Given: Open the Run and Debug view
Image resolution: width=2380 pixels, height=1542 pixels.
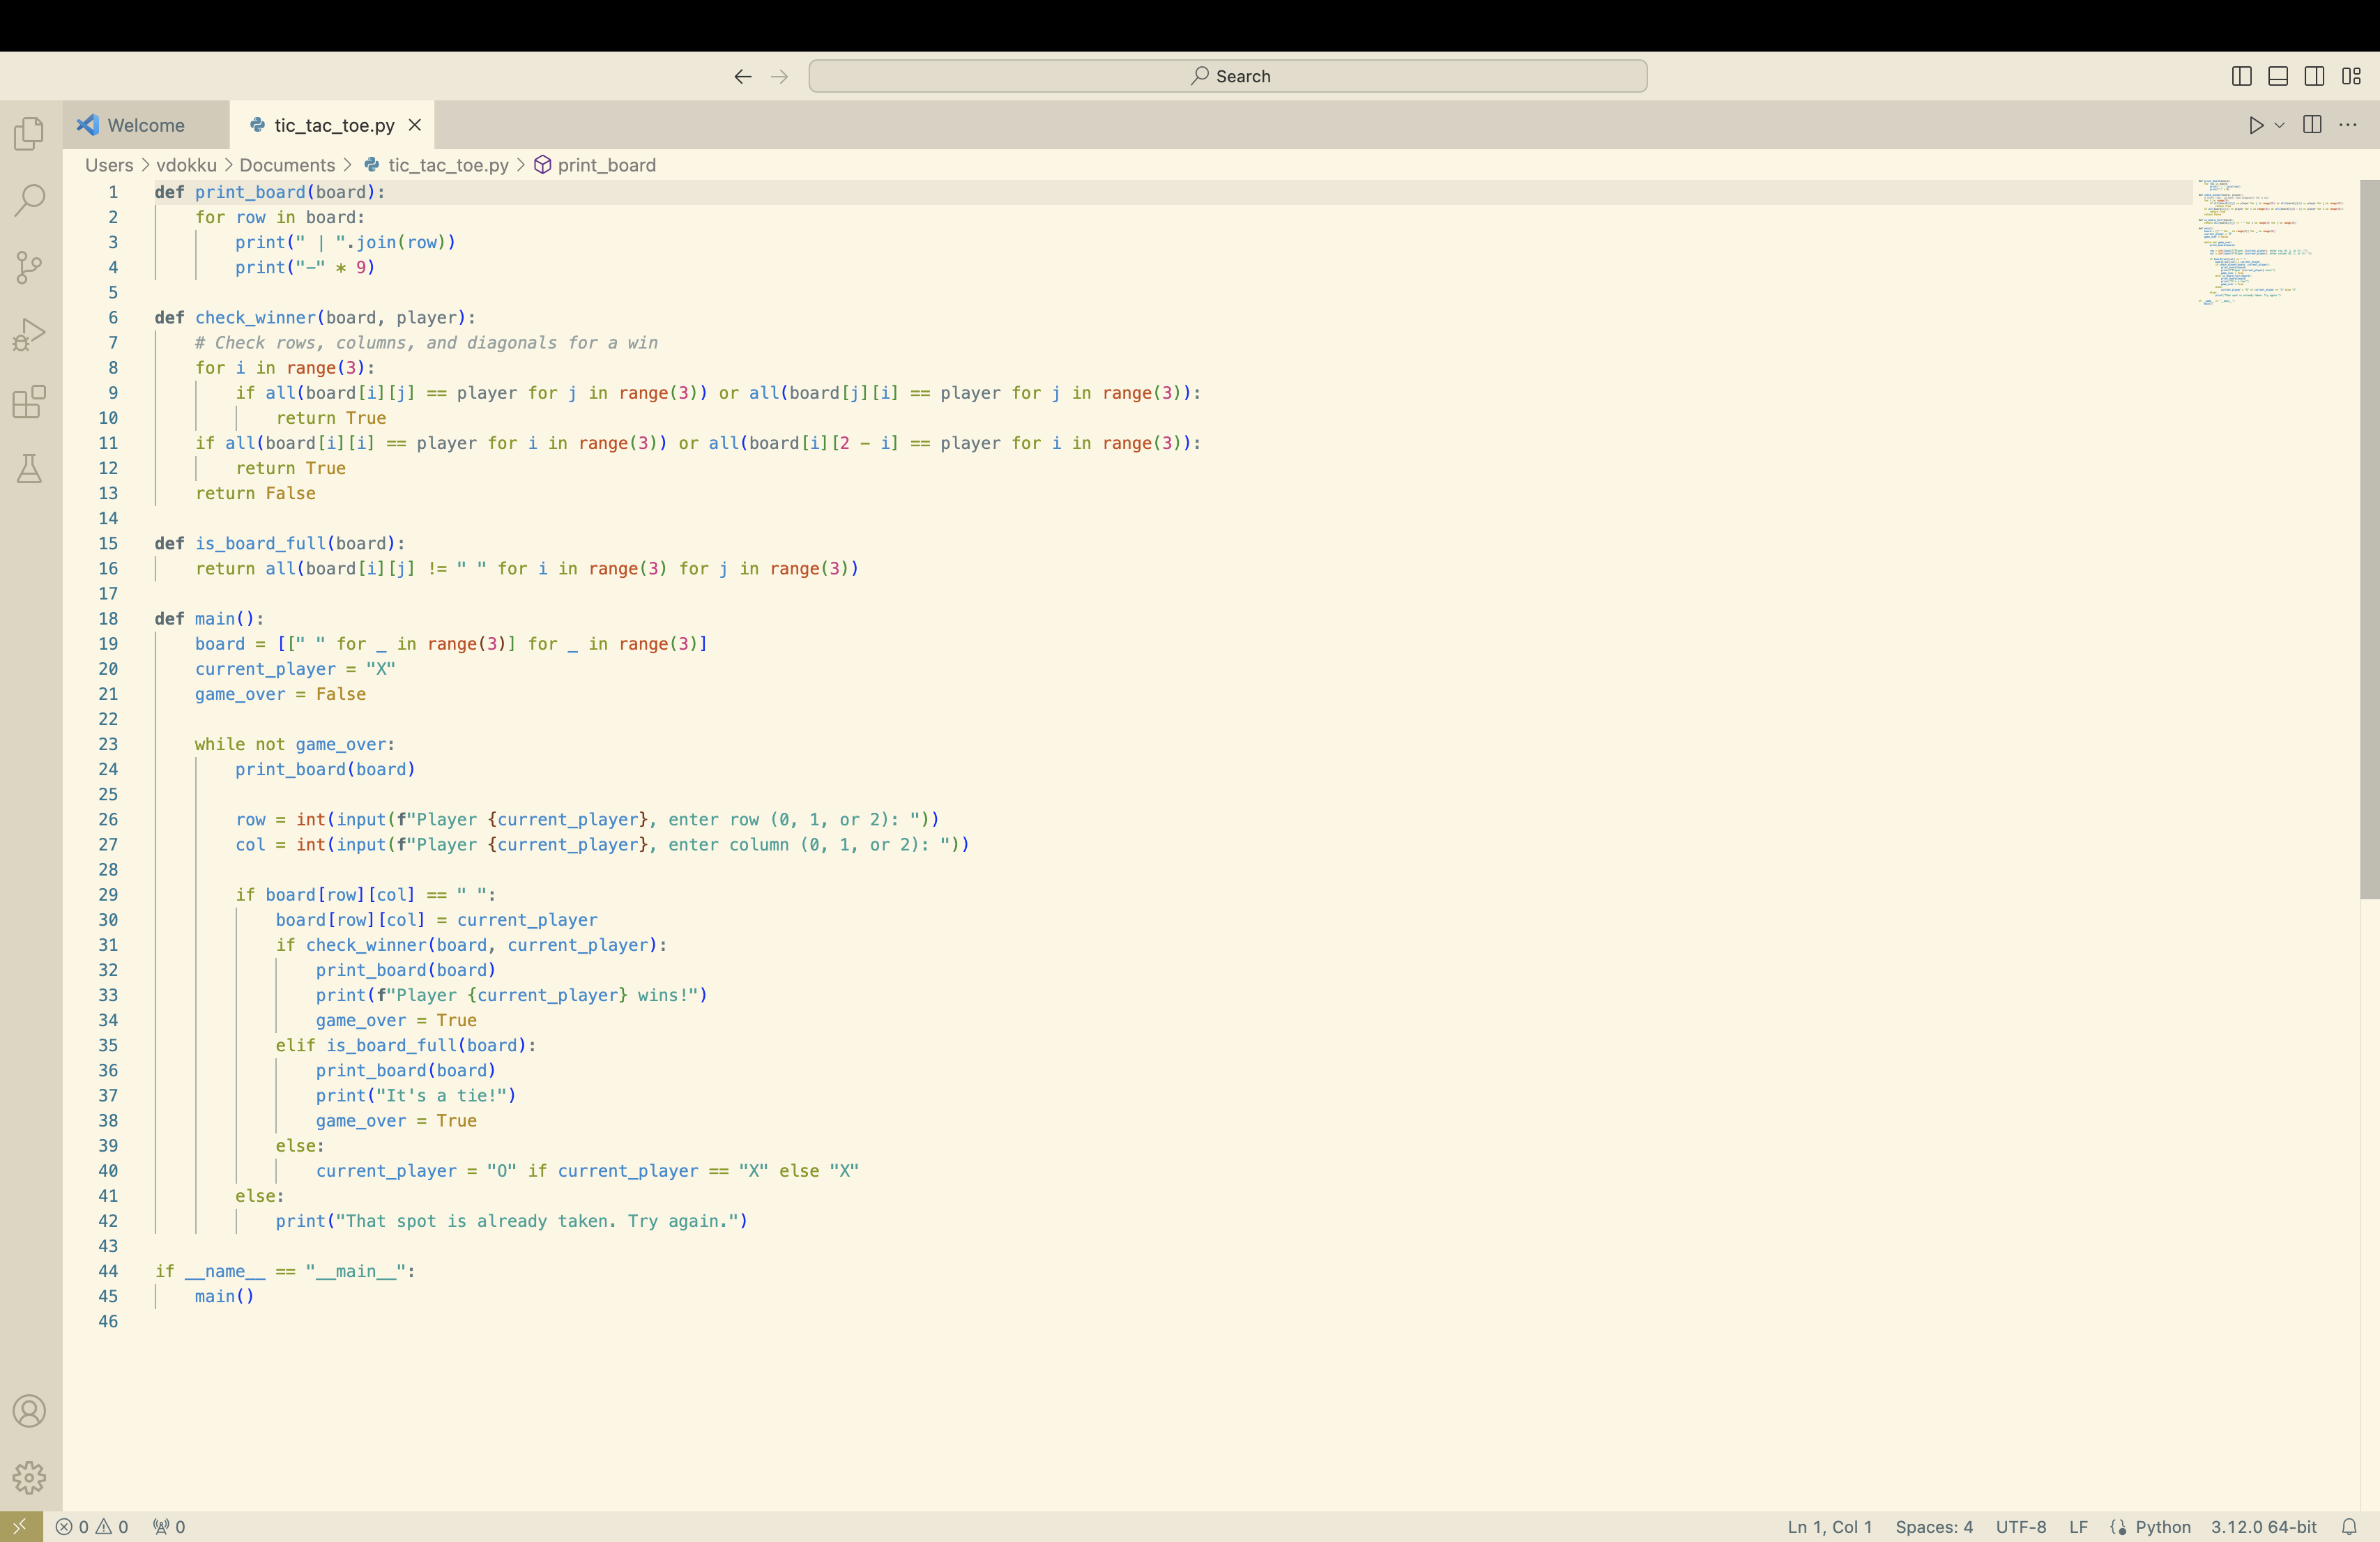Looking at the screenshot, I should (x=30, y=334).
